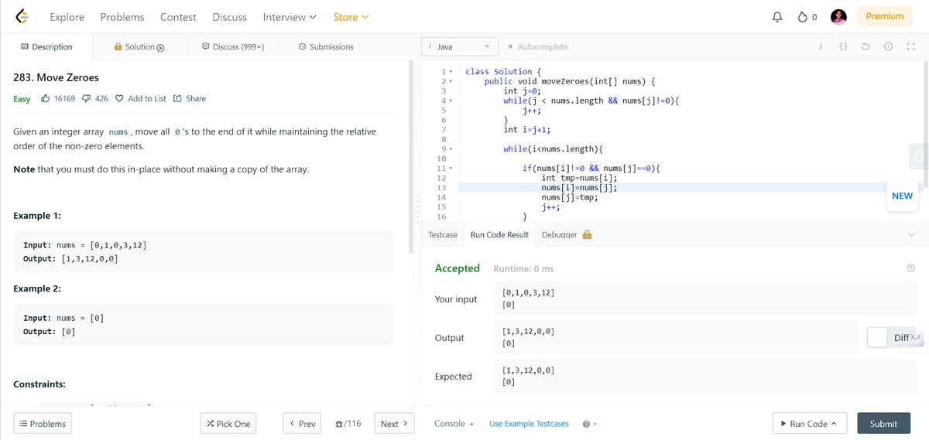This screenshot has width=929, height=440.
Task: Open Debugger tab
Action: click(x=567, y=235)
